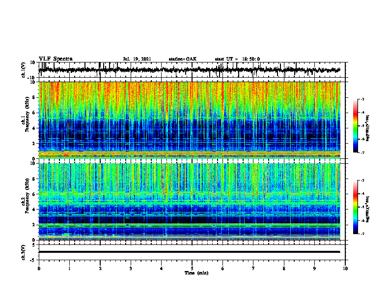Viewport: 389px width, 301px height.
Task: Click the ch.1 spectrogram color bar
Action: tap(355, 126)
